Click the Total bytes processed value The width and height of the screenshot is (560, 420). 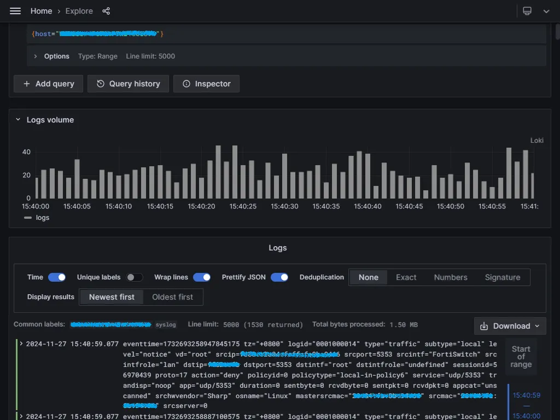[404, 325]
